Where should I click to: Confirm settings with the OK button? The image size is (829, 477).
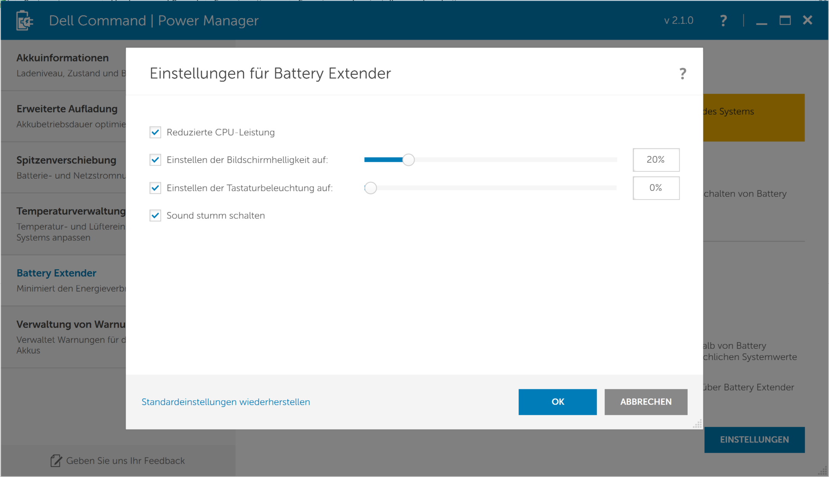click(557, 402)
